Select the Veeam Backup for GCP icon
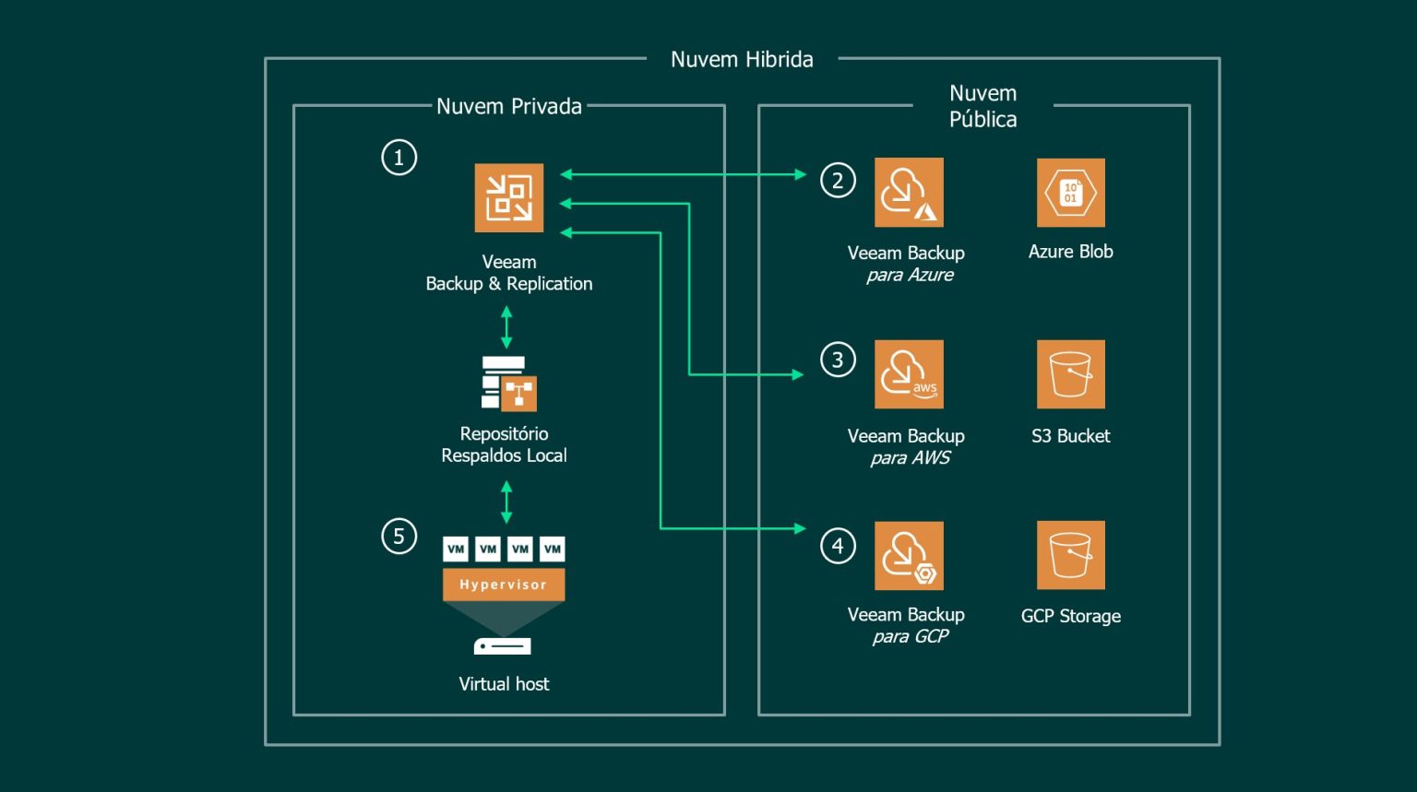1417x792 pixels. pyautogui.click(x=909, y=556)
